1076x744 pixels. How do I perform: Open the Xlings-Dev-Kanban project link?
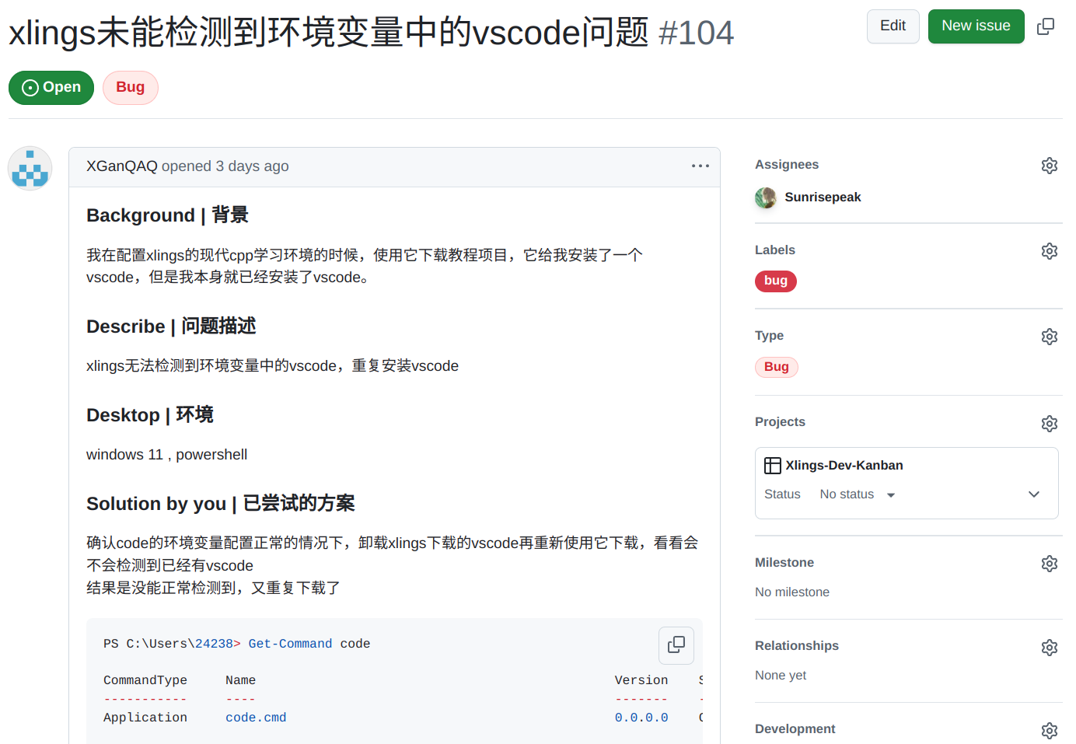pyautogui.click(x=844, y=466)
